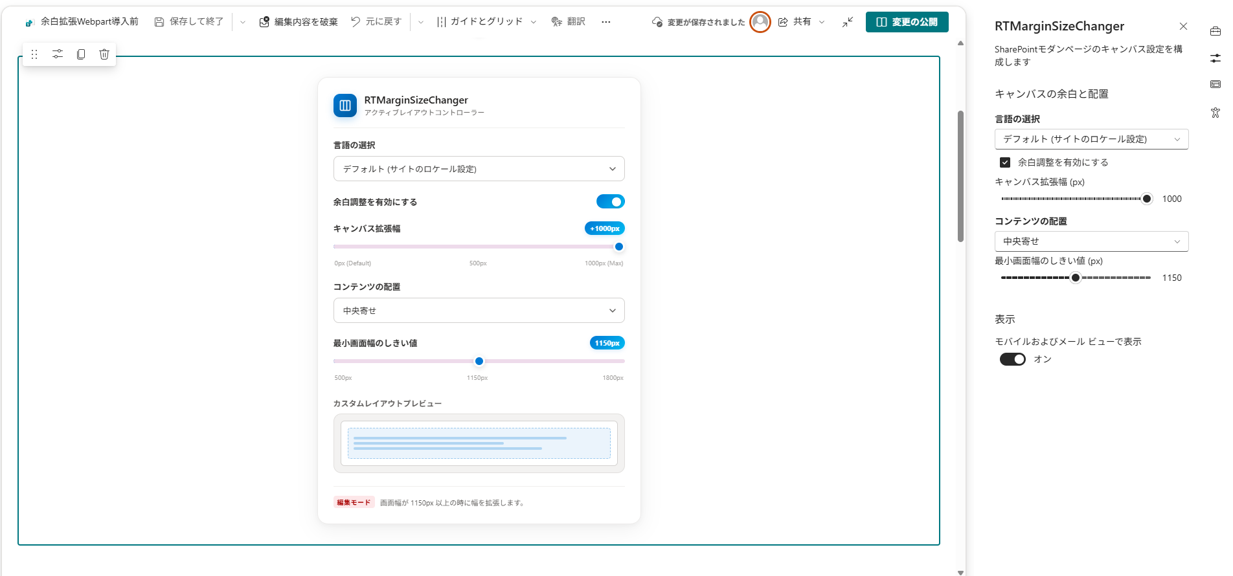Close the RTMarginSizeChanger property pane

[1183, 27]
